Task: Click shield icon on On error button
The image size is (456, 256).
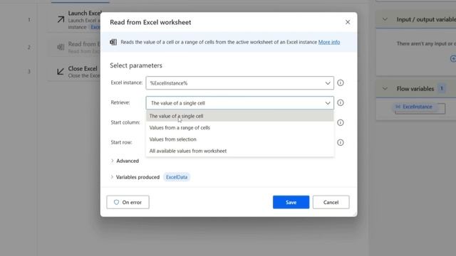Action: click(x=116, y=202)
